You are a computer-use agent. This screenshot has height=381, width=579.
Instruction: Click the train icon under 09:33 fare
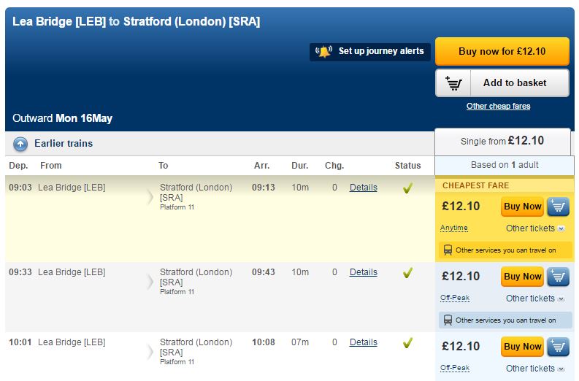click(x=447, y=320)
